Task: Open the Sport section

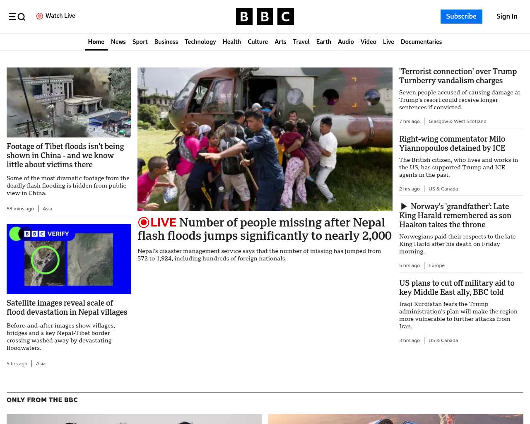Action: click(140, 42)
